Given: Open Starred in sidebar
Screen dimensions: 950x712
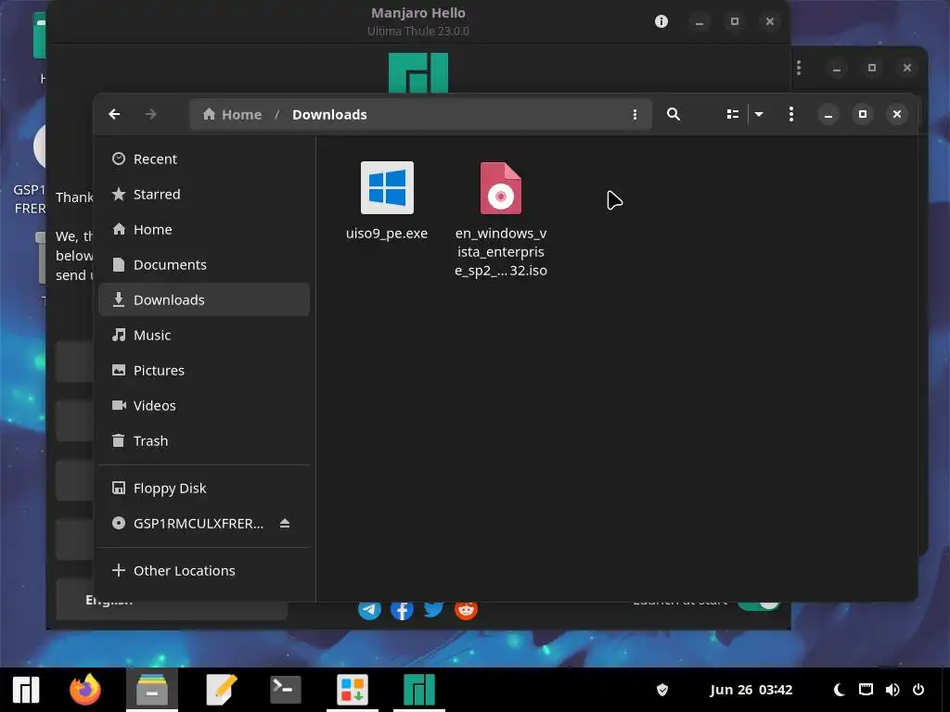Looking at the screenshot, I should coord(203,195).
